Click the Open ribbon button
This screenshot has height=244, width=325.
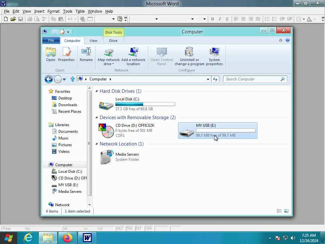pyautogui.click(x=50, y=54)
